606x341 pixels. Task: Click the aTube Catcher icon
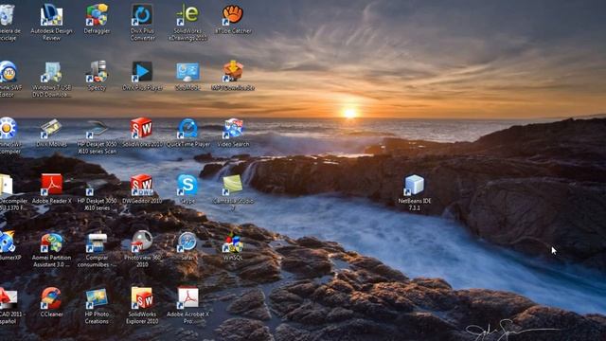233,15
